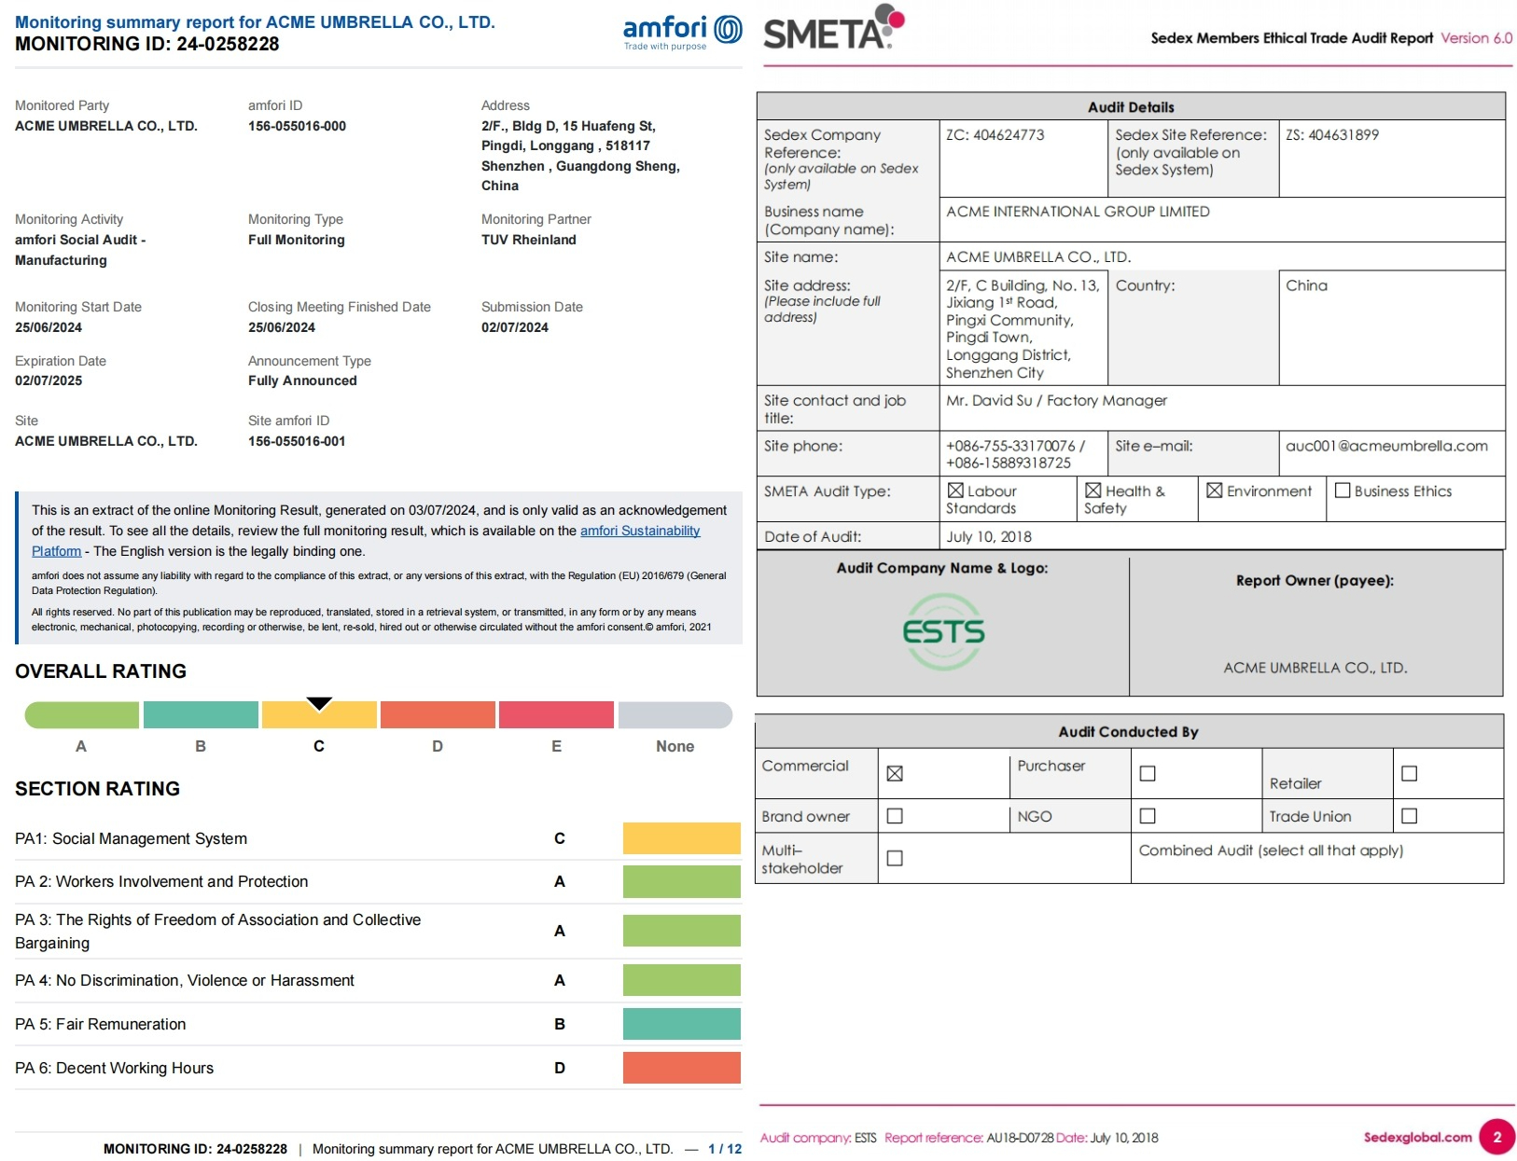Image resolution: width=1517 pixels, height=1161 pixels.
Task: Click the PA1 yellow rating swatch
Action: (682, 838)
